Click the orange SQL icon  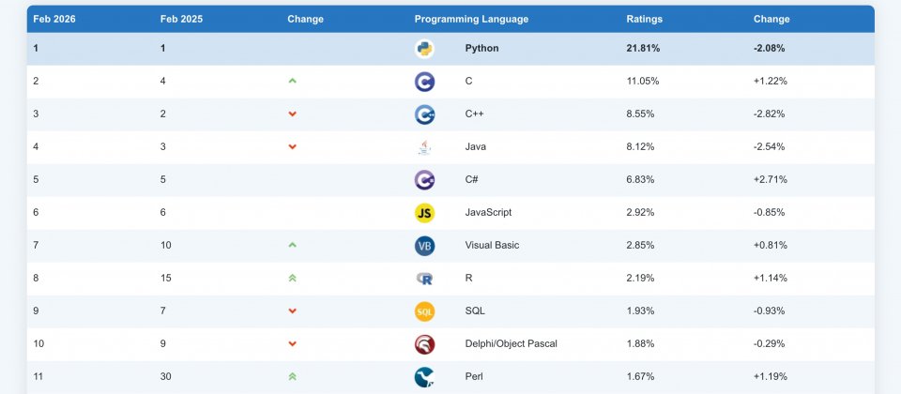click(x=424, y=311)
